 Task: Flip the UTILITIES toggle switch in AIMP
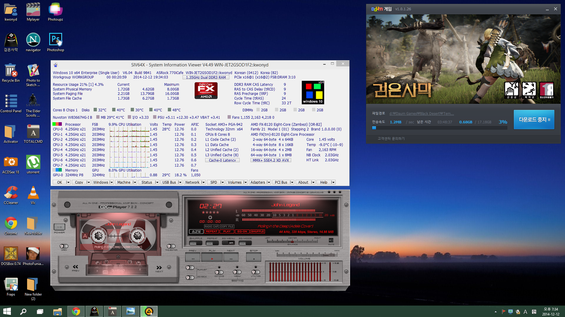(256, 272)
